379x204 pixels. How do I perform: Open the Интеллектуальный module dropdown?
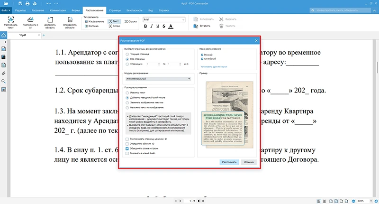(x=158, y=79)
